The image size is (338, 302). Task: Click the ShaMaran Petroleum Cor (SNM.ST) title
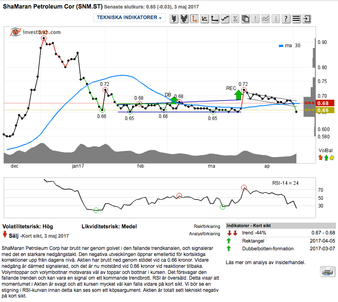53,7
